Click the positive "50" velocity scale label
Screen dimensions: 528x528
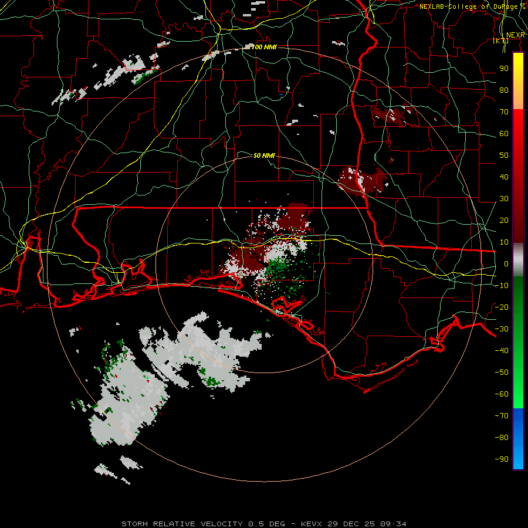[504, 155]
